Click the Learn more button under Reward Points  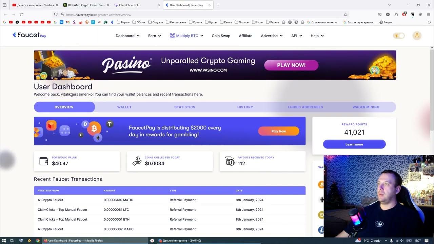[354, 144]
